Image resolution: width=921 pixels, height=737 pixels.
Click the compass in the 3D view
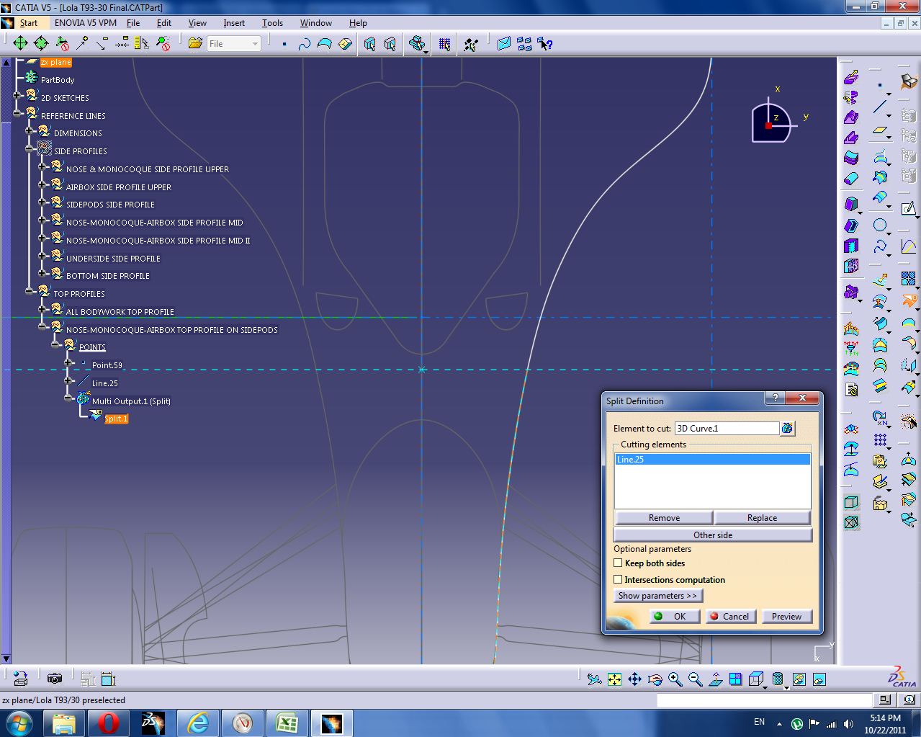click(773, 122)
